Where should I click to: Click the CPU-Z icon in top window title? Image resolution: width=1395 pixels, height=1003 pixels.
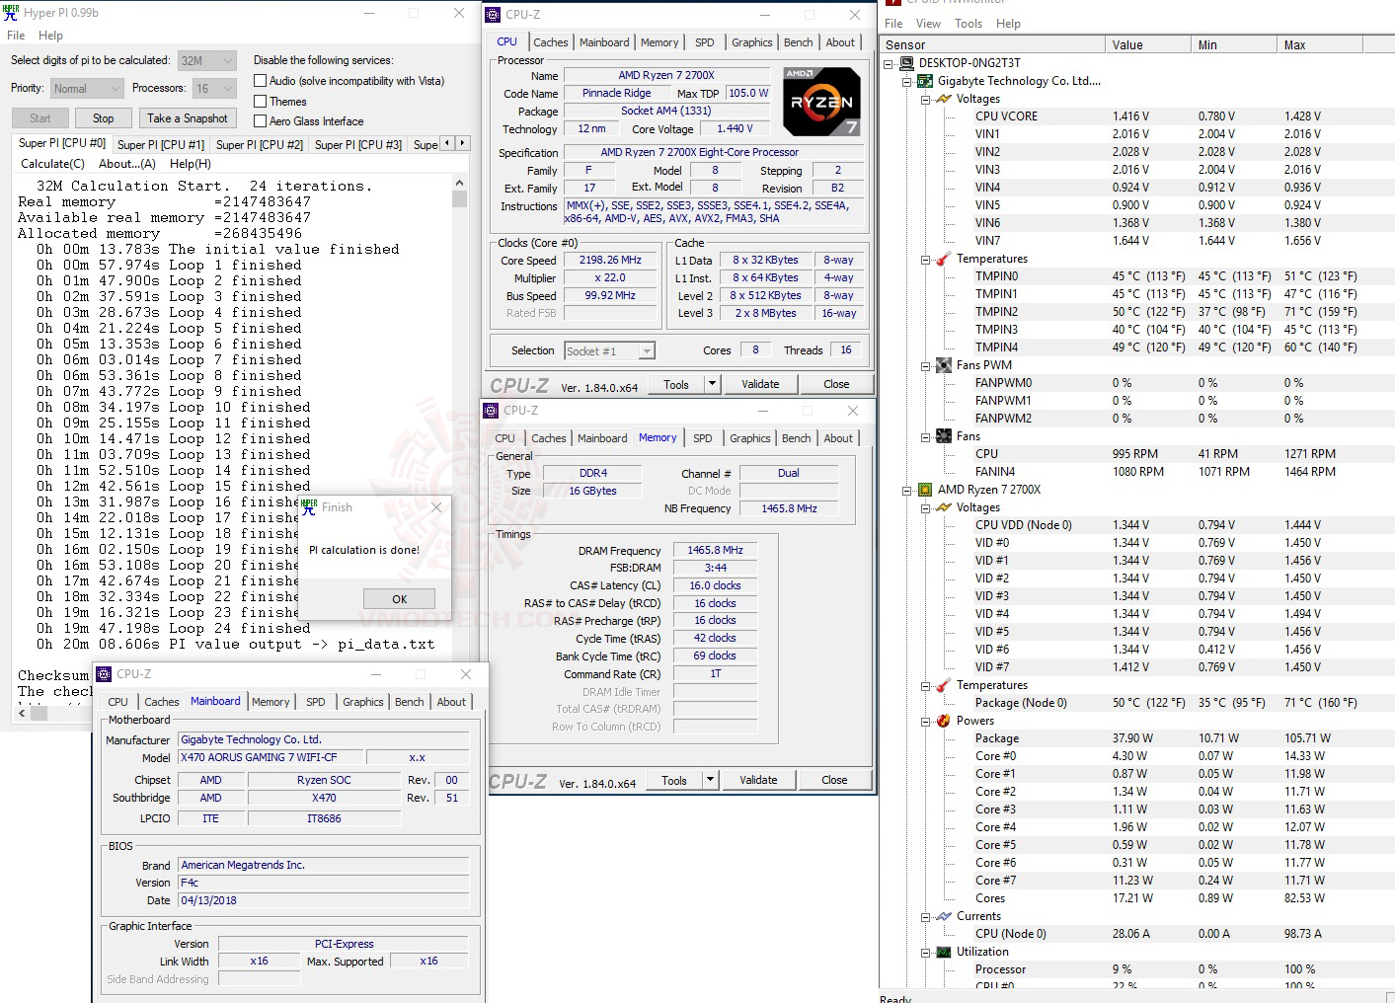[494, 15]
